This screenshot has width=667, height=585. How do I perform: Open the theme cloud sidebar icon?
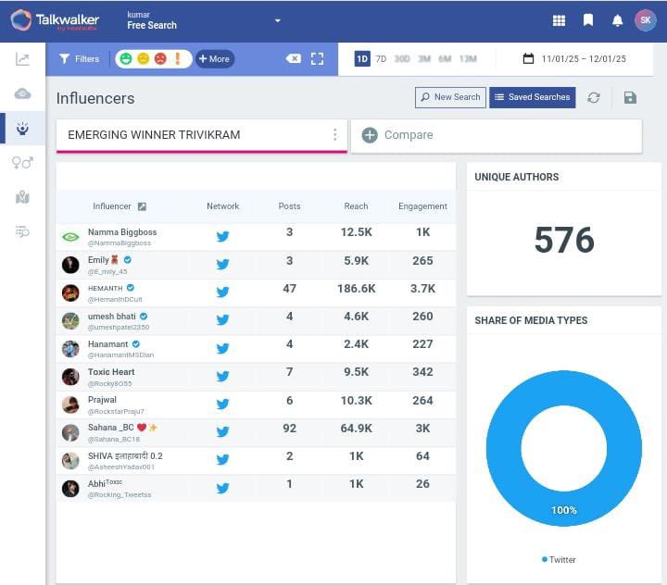point(22,93)
